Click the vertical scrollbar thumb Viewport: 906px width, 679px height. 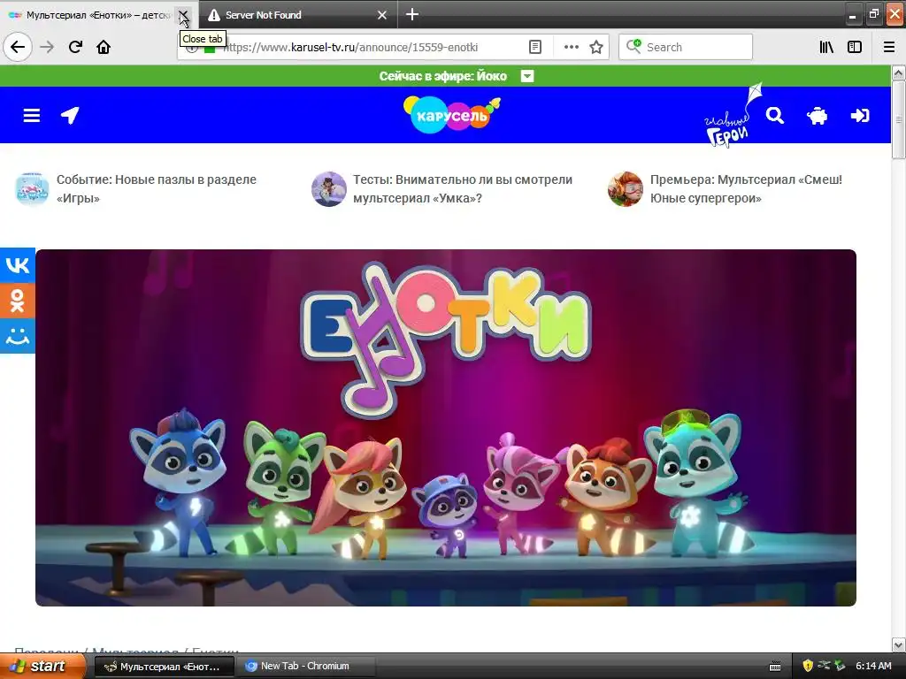(x=899, y=119)
